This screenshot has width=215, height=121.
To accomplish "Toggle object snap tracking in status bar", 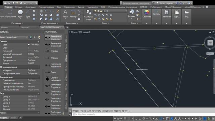I will click(x=157, y=118).
